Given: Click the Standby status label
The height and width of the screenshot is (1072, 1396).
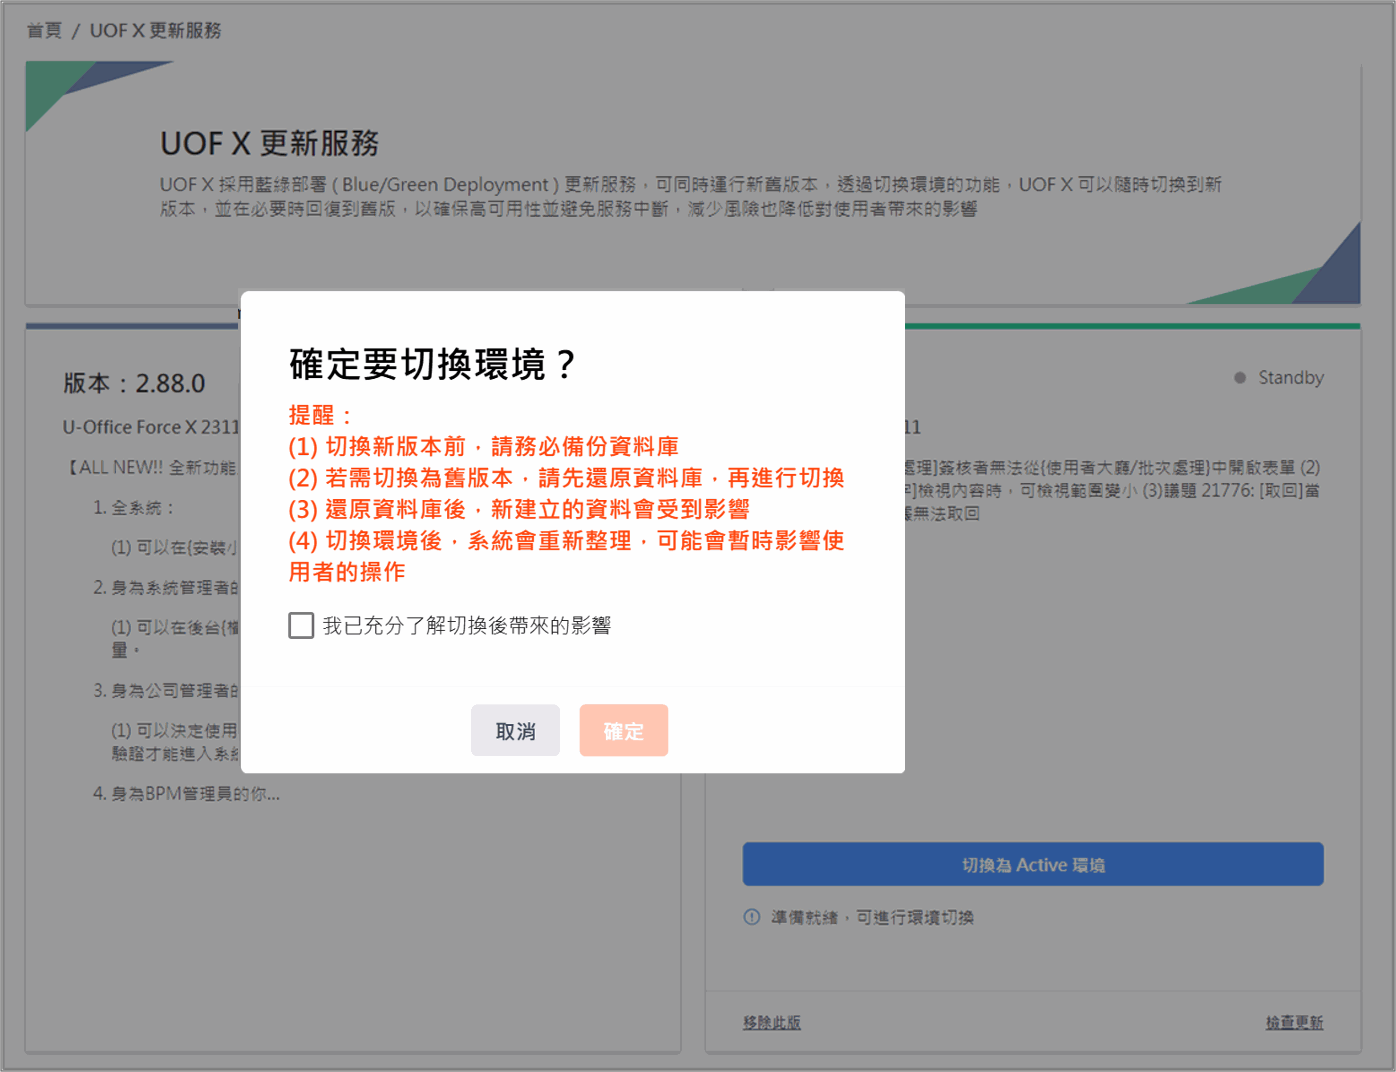Looking at the screenshot, I should click(x=1291, y=378).
